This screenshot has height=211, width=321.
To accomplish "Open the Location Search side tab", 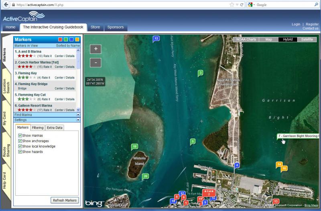I will 6,86.
